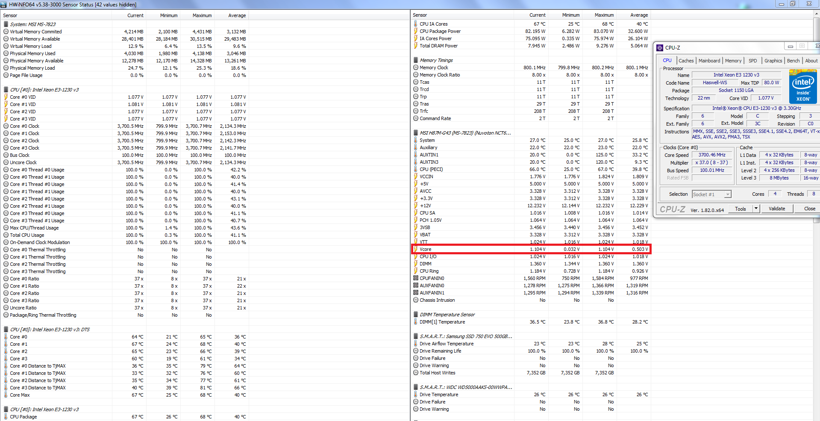Select the Intel Xeon DTS group icon
Screen dimensions: 820x421
click(6, 330)
